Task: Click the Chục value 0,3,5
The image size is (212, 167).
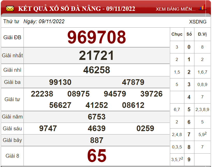Action: pyautogui.click(x=177, y=147)
